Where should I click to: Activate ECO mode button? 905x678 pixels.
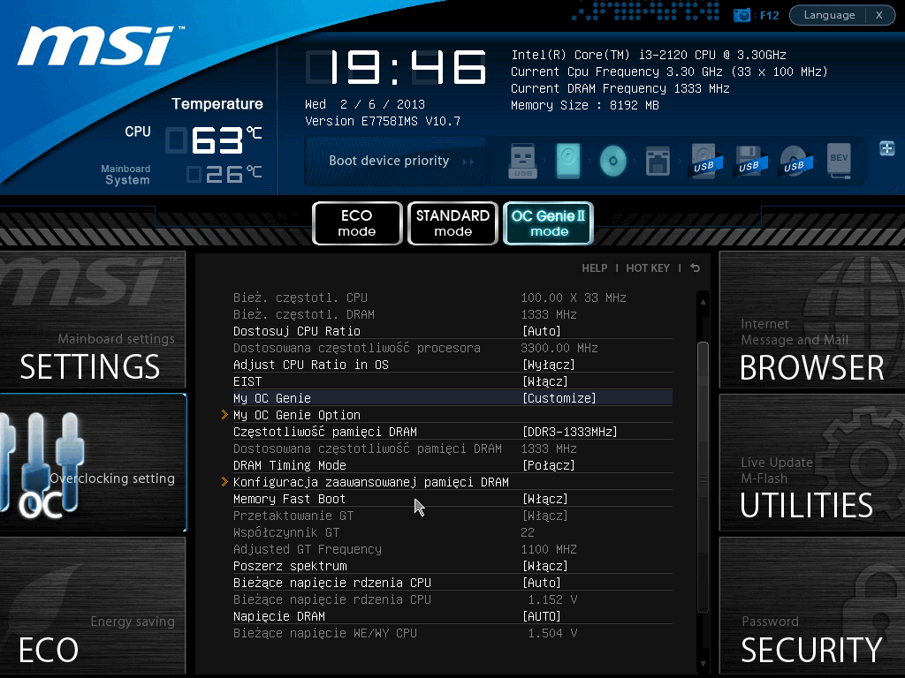click(357, 223)
